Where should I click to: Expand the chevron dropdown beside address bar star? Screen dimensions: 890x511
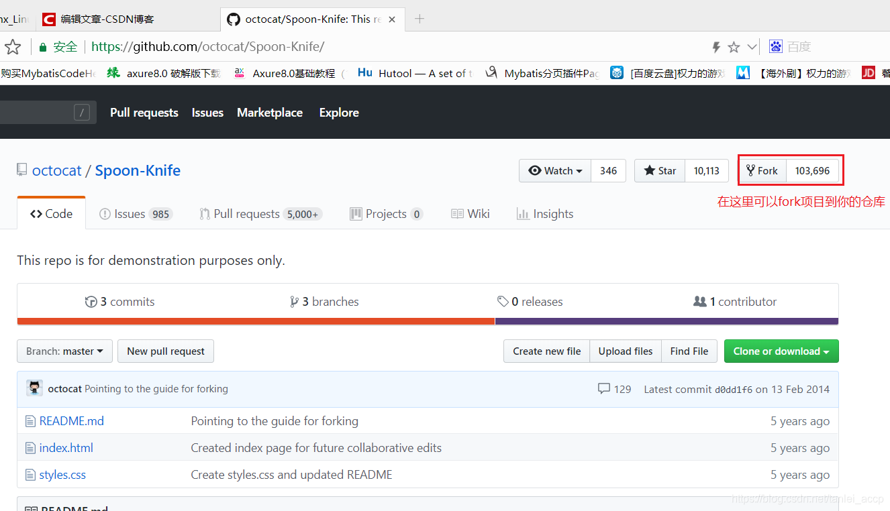tap(752, 47)
